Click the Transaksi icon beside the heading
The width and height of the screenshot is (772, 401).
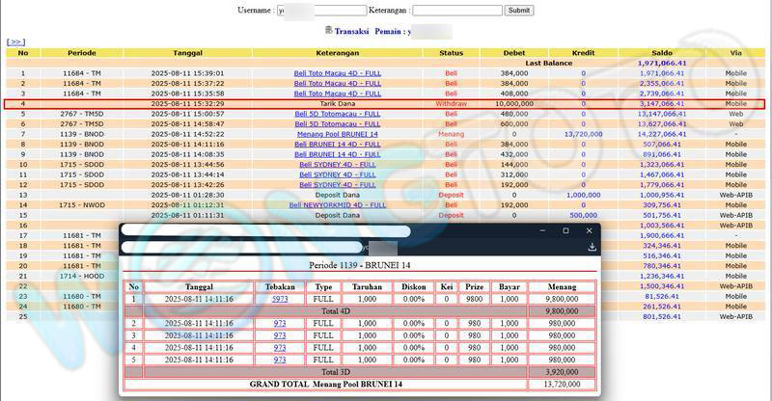329,31
